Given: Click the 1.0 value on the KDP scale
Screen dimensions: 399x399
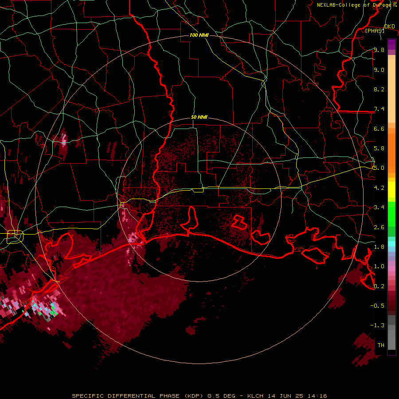Looking at the screenshot, I should pyautogui.click(x=379, y=266).
